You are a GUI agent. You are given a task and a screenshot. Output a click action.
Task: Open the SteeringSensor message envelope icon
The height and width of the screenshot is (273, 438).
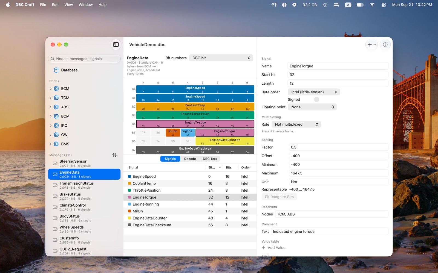(55, 163)
